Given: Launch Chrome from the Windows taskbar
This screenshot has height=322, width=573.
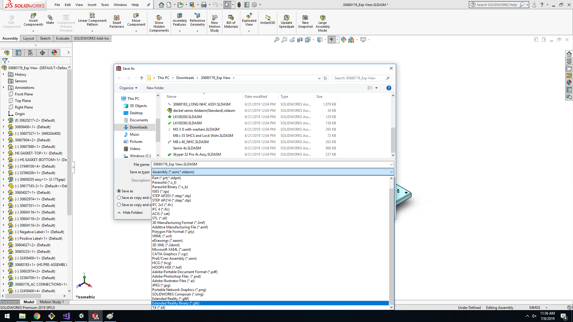Looking at the screenshot, I should click(37, 316).
